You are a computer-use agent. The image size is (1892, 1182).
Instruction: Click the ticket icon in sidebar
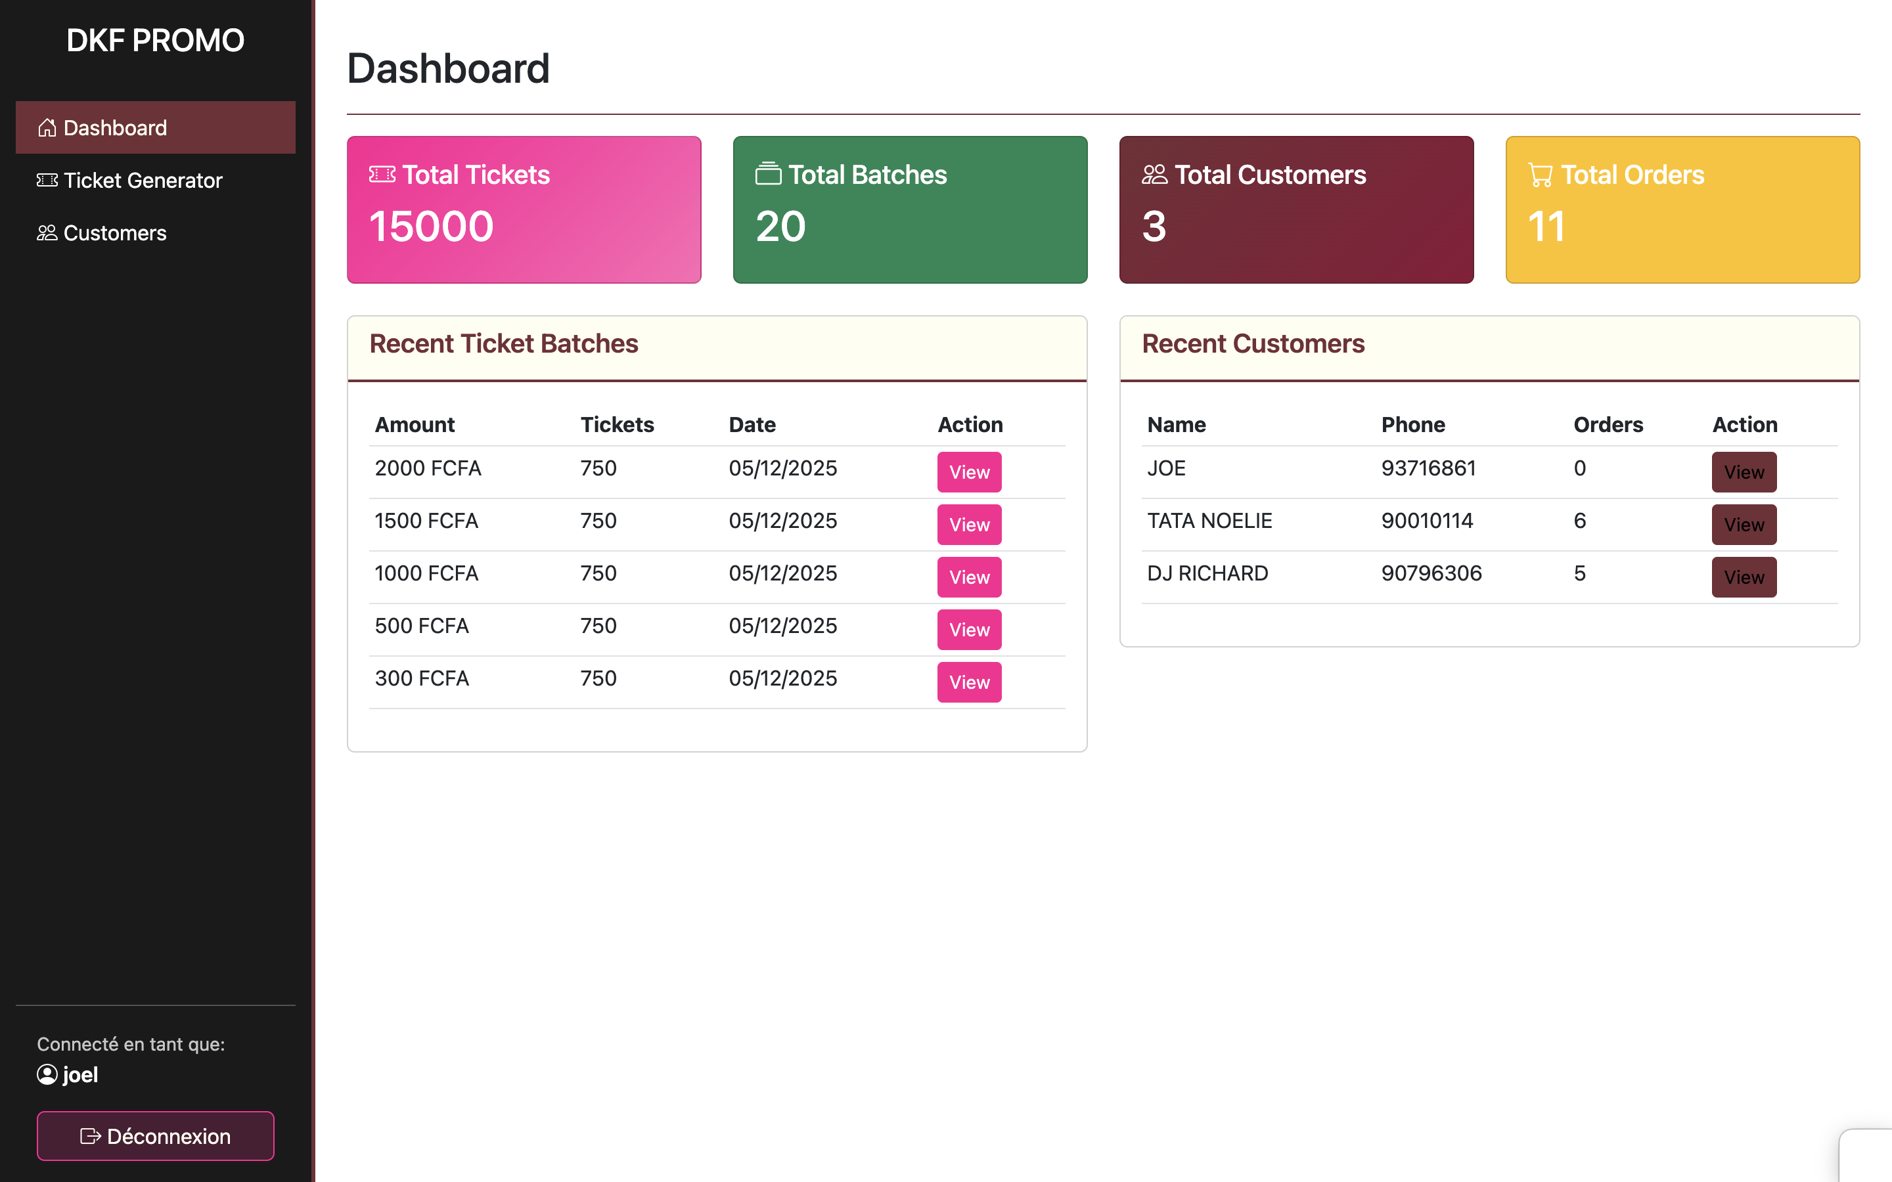pyautogui.click(x=47, y=181)
